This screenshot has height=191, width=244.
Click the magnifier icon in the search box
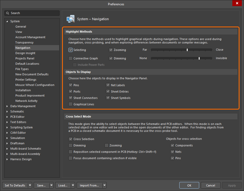click(8, 13)
